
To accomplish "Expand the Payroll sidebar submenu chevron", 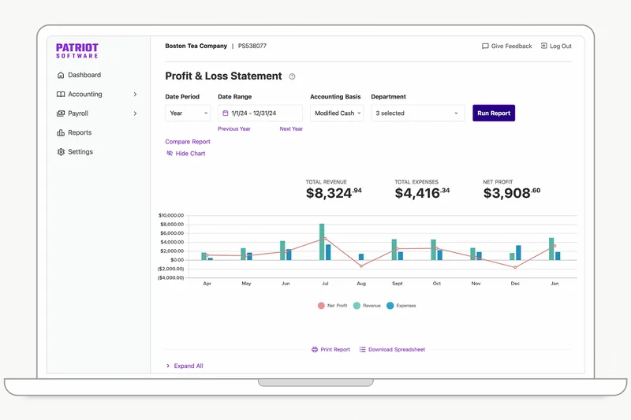I will pos(135,113).
